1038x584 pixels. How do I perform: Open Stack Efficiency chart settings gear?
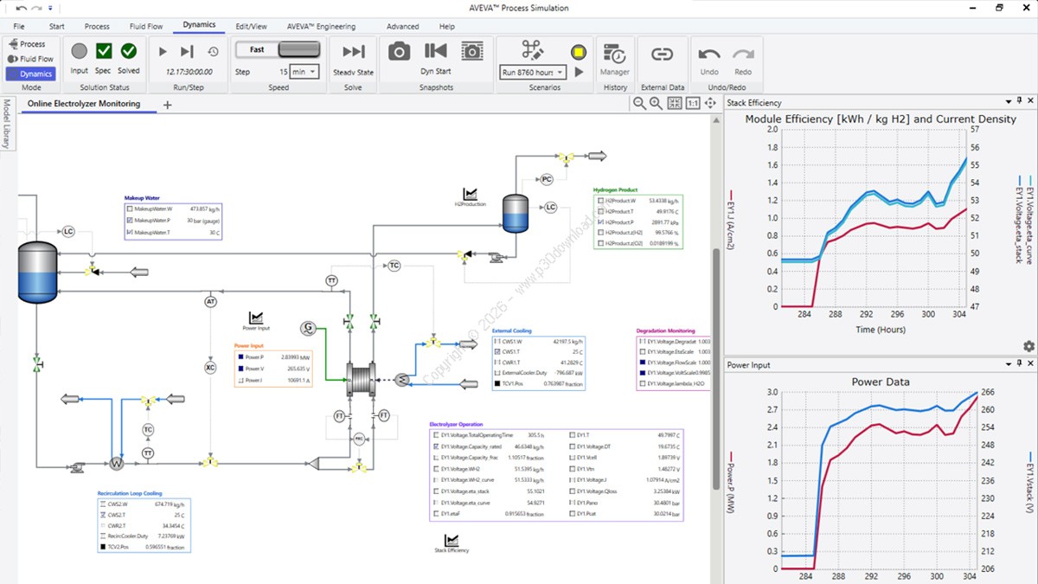coord(1028,346)
